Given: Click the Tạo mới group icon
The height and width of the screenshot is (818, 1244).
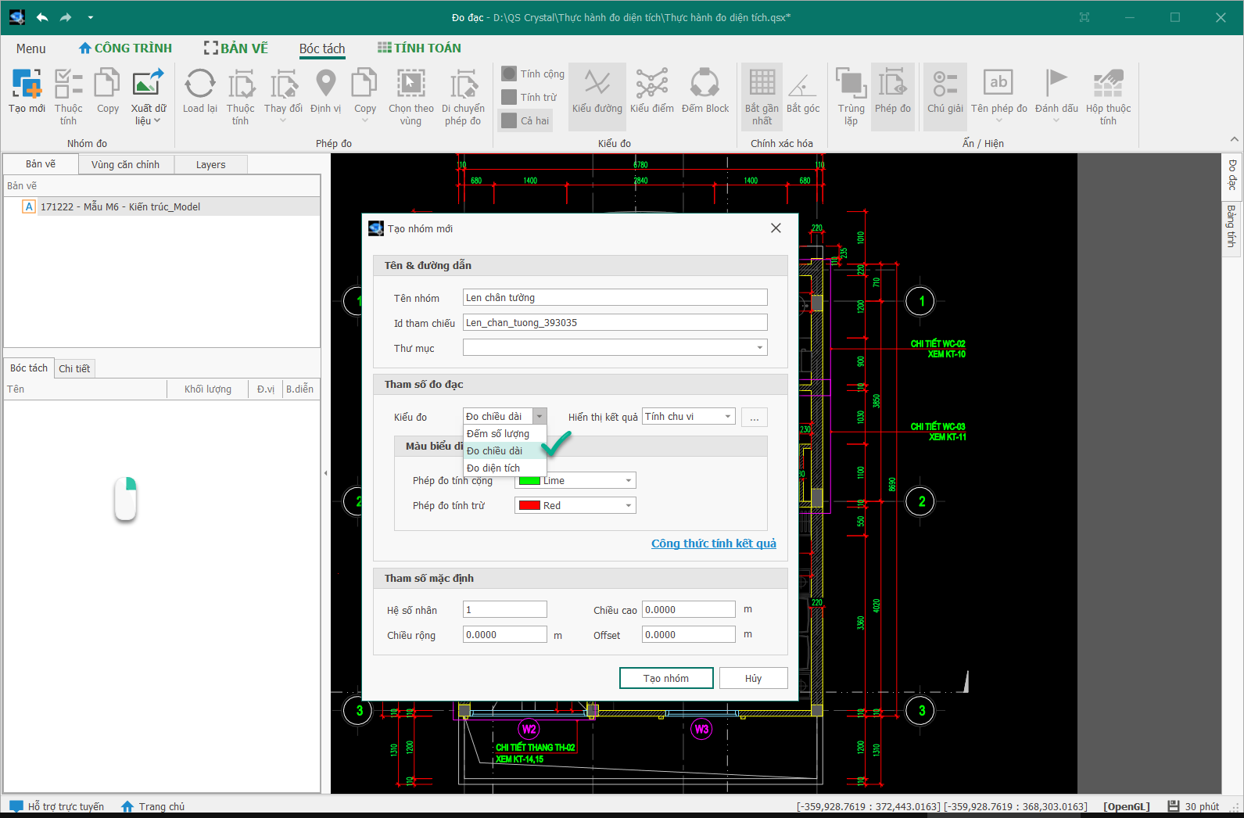Looking at the screenshot, I should pos(27,91).
